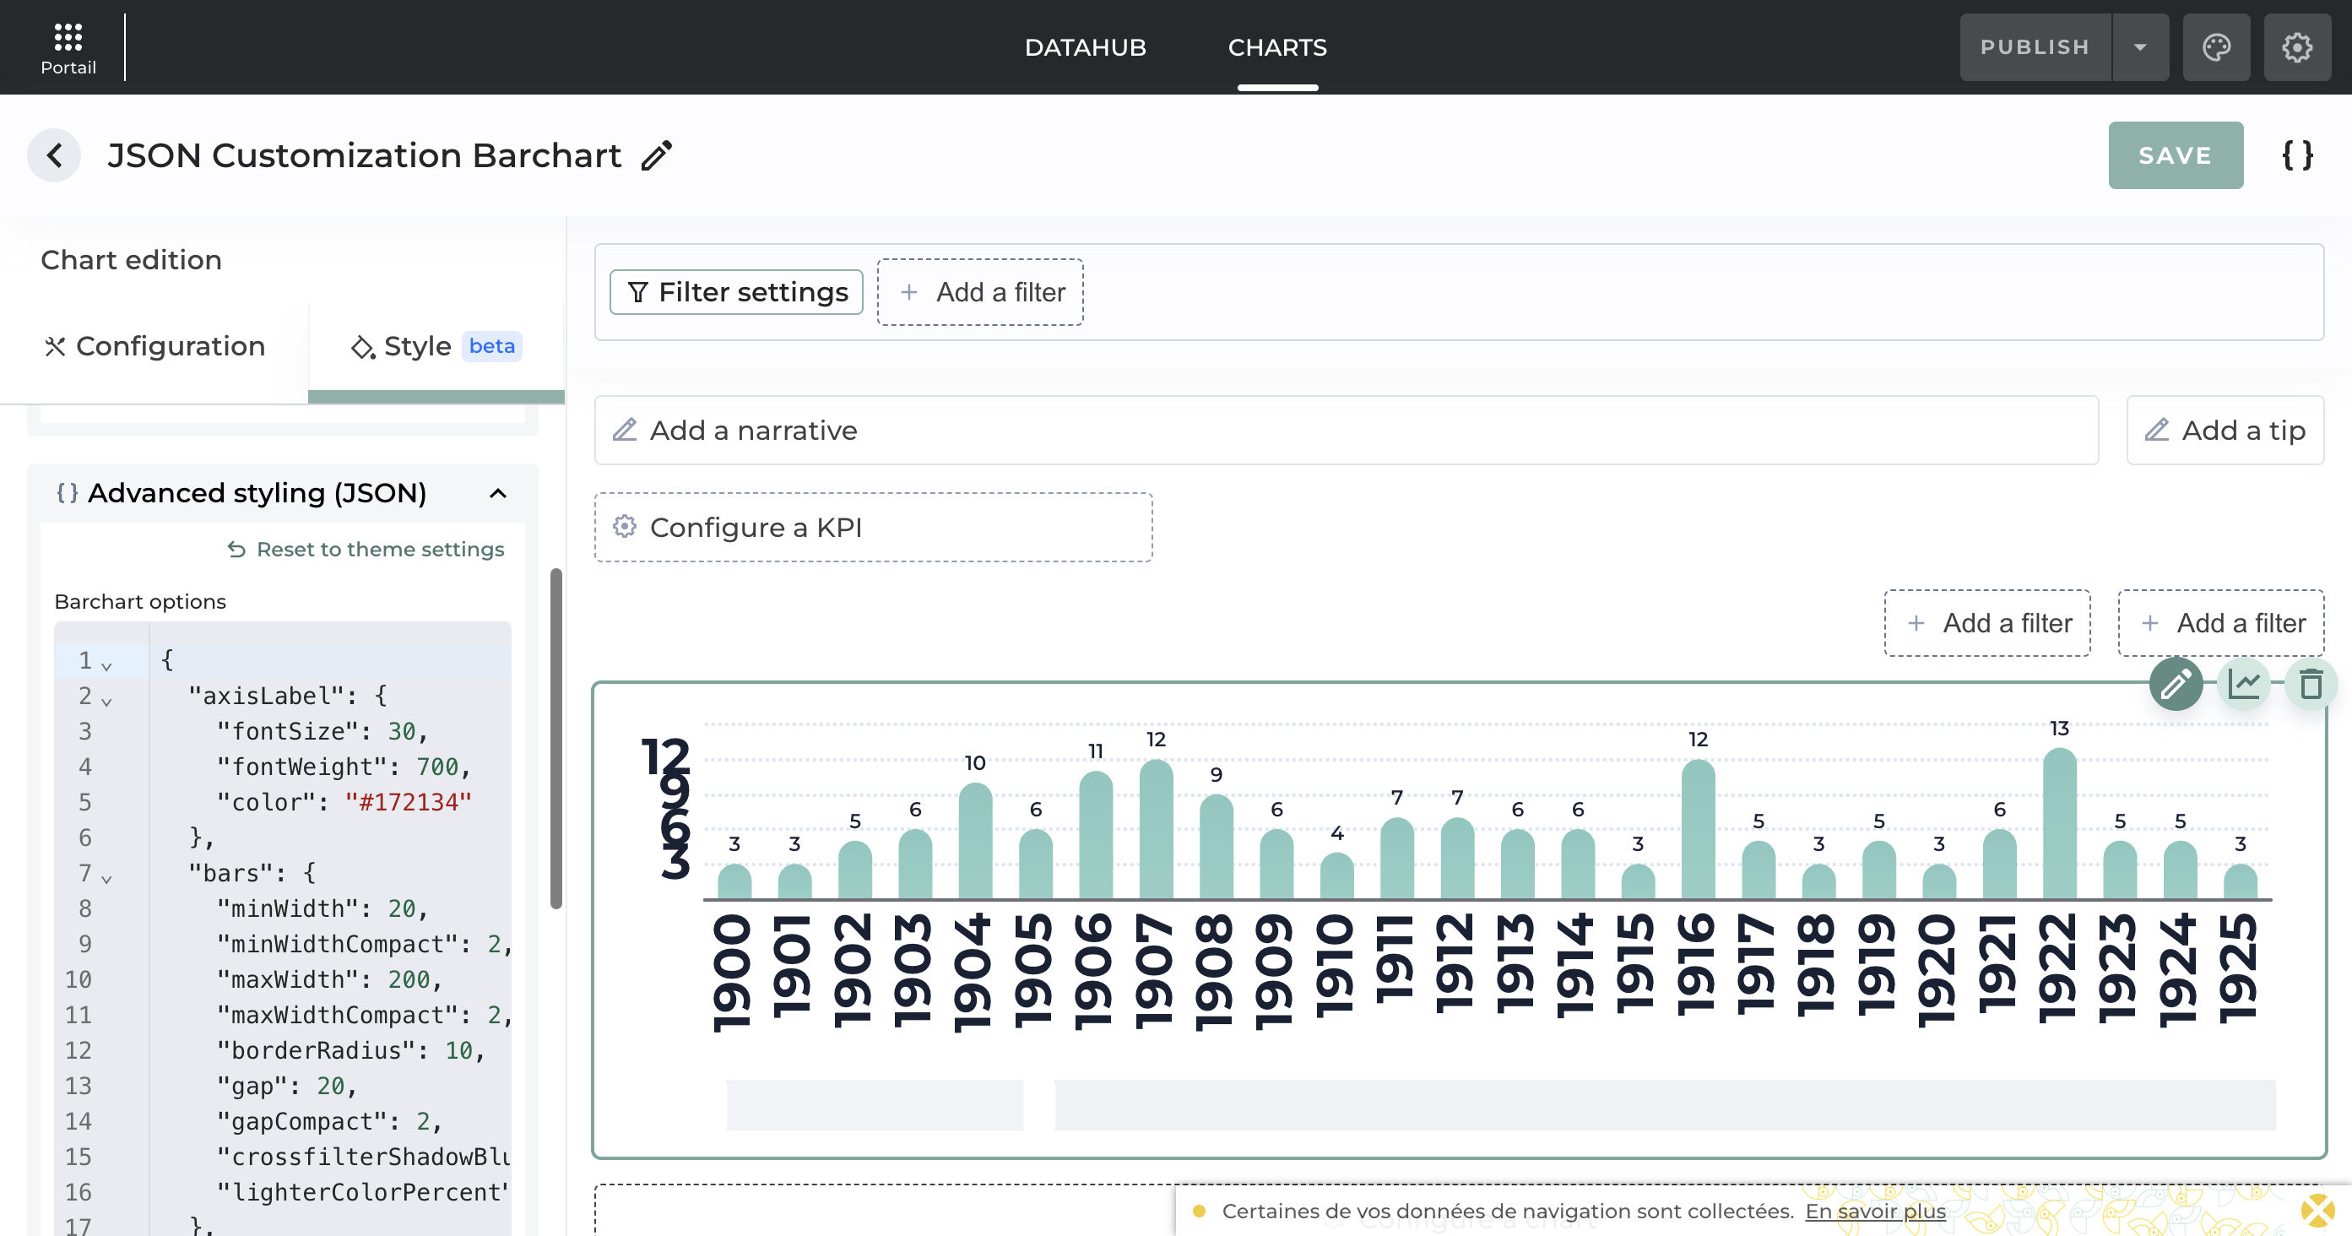Open Filter settings with the funnel icon

point(639,292)
